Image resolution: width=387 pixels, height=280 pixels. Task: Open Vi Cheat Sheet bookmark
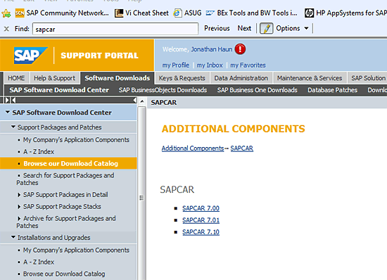point(141,13)
